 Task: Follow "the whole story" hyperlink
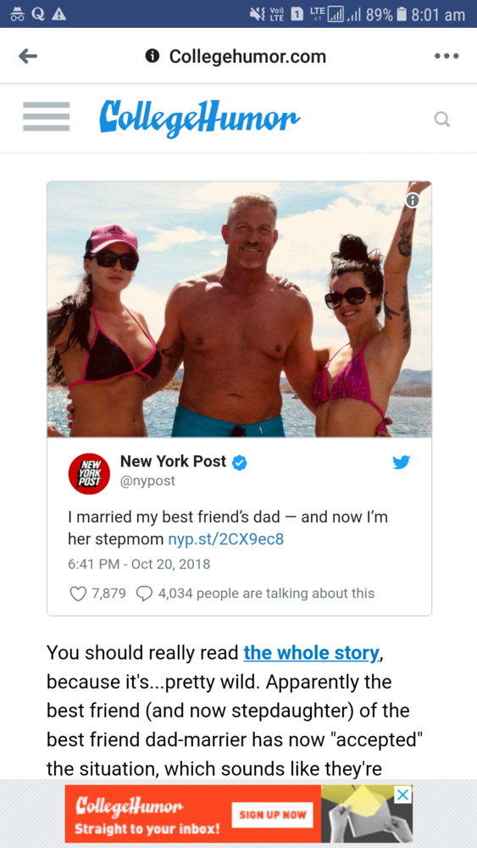pos(311,653)
